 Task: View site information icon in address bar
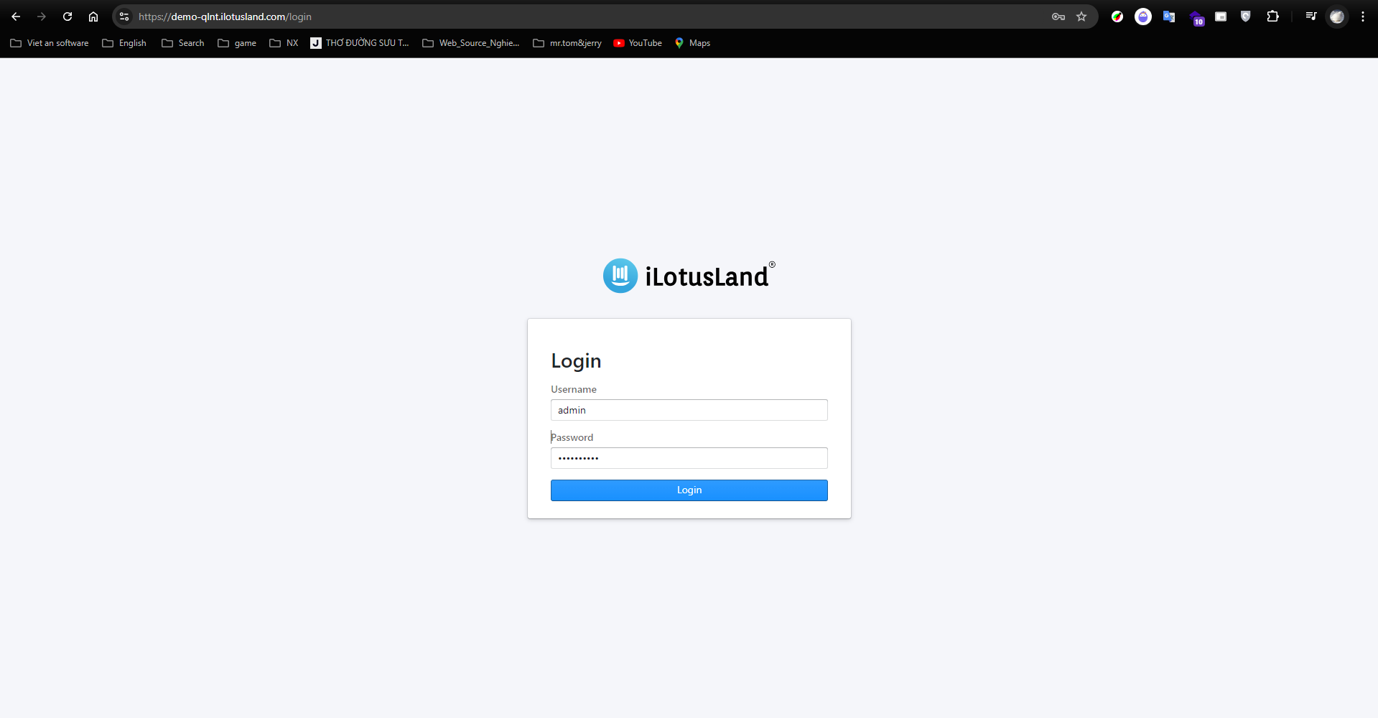click(x=124, y=17)
